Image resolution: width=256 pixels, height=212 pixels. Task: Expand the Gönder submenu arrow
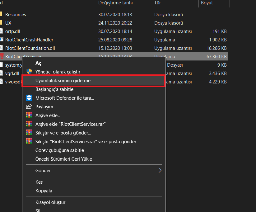pos(160,170)
